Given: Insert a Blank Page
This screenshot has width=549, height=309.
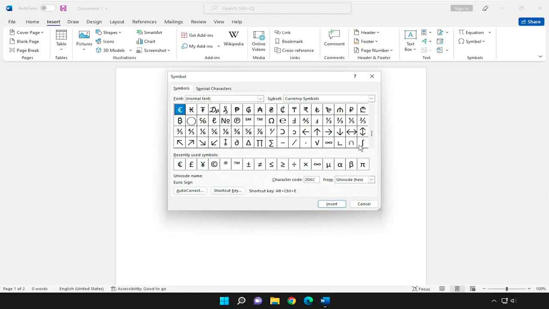Looking at the screenshot, I should click(24, 41).
